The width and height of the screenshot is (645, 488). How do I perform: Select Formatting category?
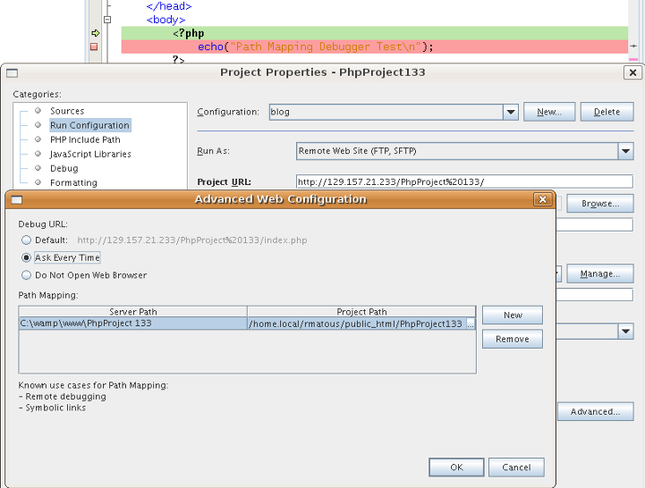[73, 182]
